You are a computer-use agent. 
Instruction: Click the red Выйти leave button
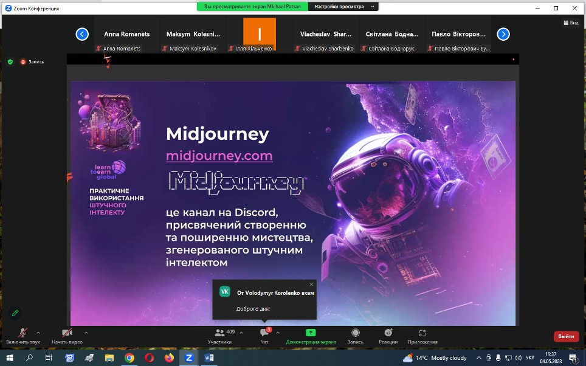(x=566, y=336)
